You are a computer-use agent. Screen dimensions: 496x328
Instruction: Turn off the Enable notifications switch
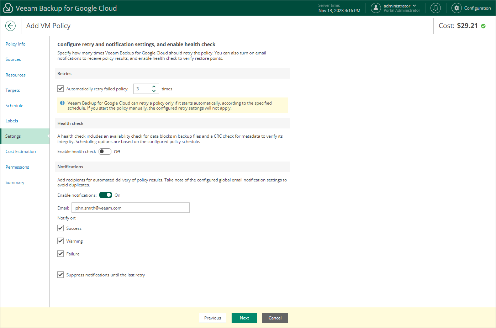(106, 195)
